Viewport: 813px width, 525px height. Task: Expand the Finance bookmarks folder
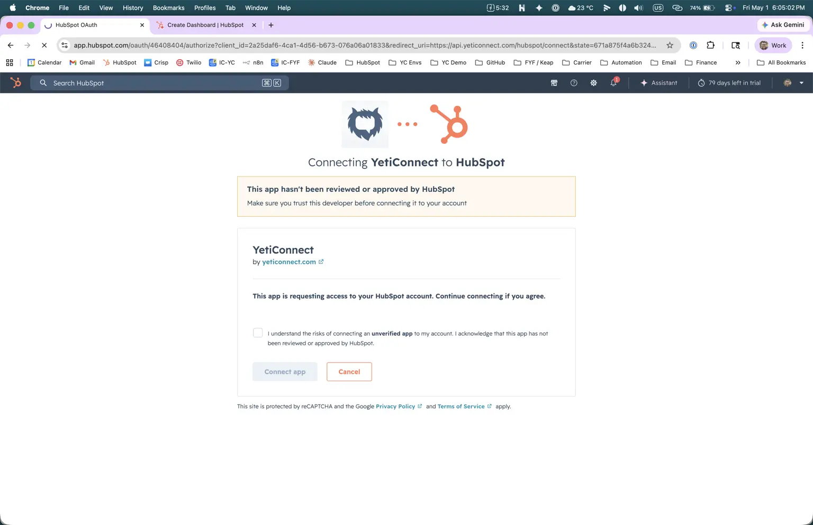click(701, 62)
